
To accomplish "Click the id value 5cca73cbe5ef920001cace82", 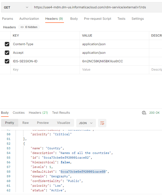I will coord(66,158).
